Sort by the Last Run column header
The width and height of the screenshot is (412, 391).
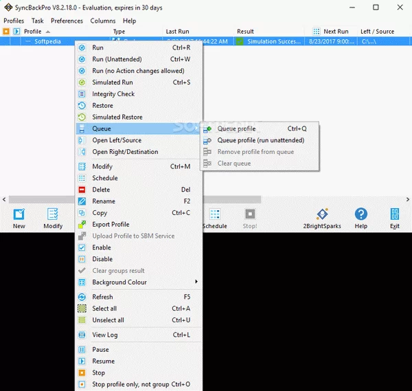[x=178, y=32]
